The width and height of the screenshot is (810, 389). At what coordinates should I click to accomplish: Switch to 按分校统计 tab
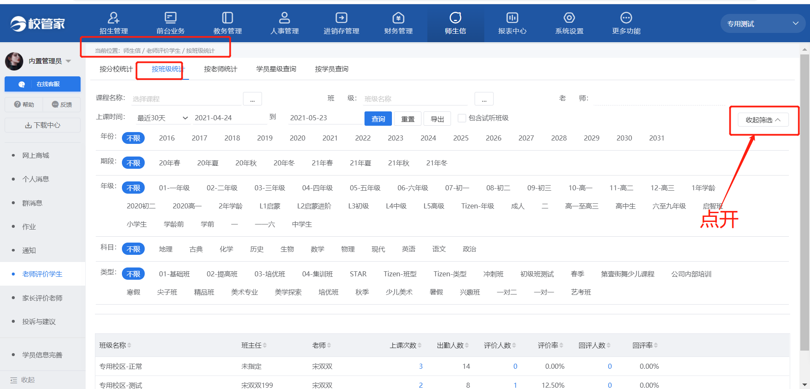point(116,69)
